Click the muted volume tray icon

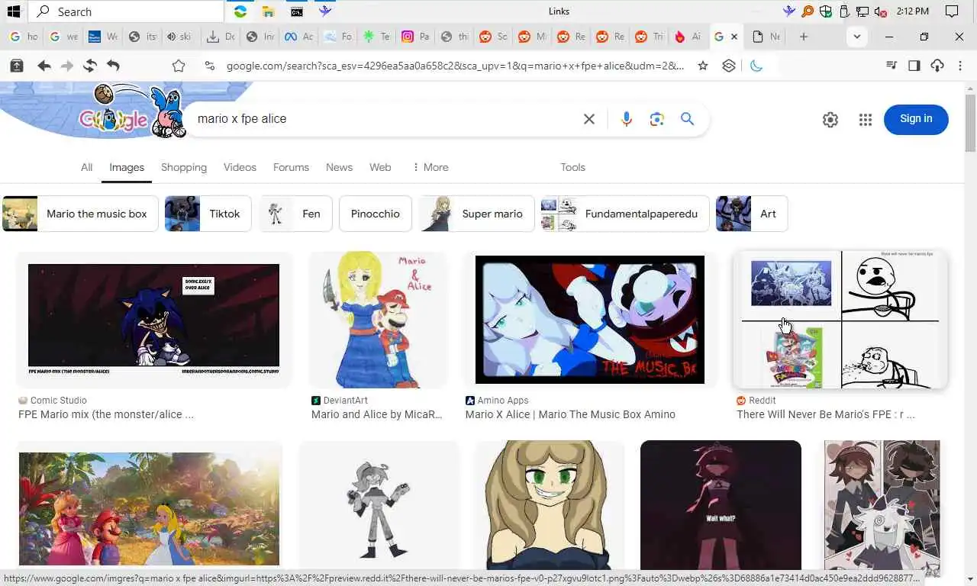click(881, 11)
